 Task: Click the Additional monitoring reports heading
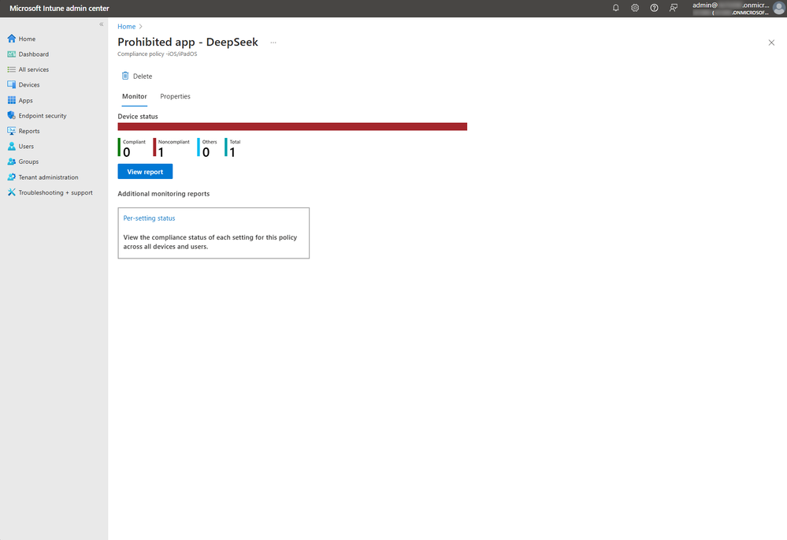tap(164, 194)
